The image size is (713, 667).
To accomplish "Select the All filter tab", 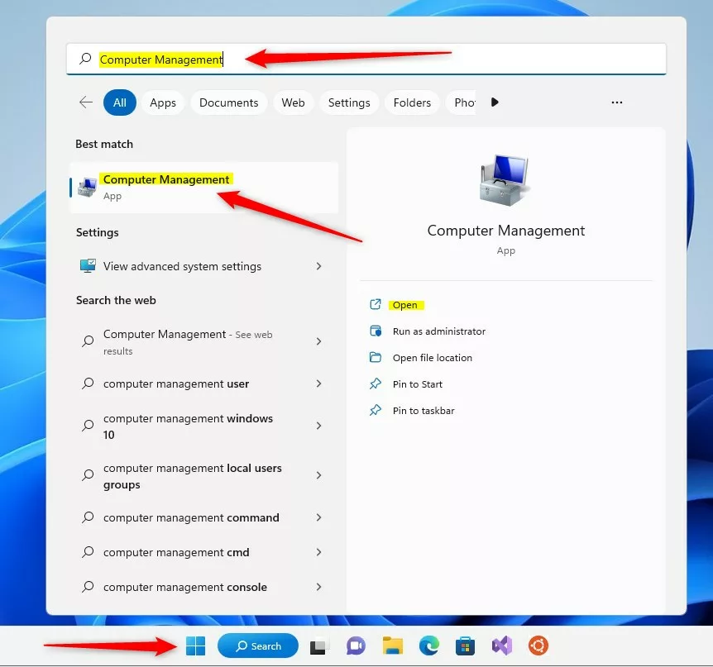I will [x=120, y=102].
